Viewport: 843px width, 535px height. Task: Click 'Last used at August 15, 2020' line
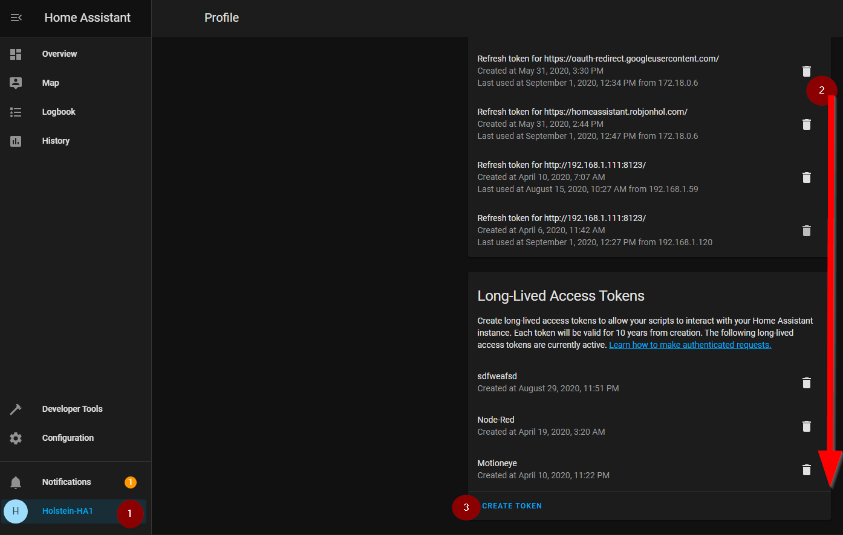588,189
